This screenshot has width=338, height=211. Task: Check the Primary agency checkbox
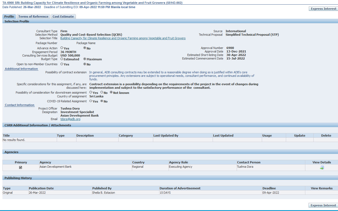(x=21, y=167)
